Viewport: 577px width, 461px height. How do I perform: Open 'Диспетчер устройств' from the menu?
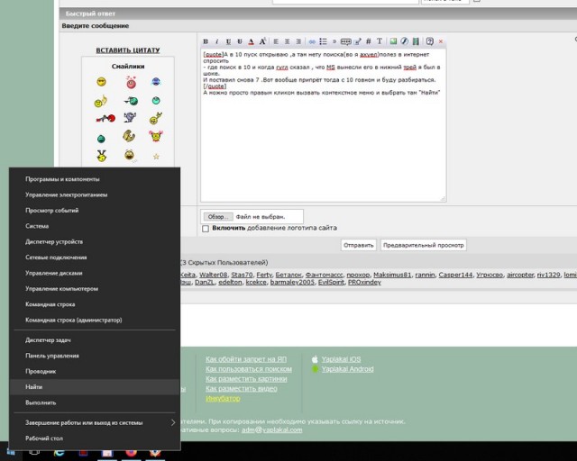[x=95, y=241]
